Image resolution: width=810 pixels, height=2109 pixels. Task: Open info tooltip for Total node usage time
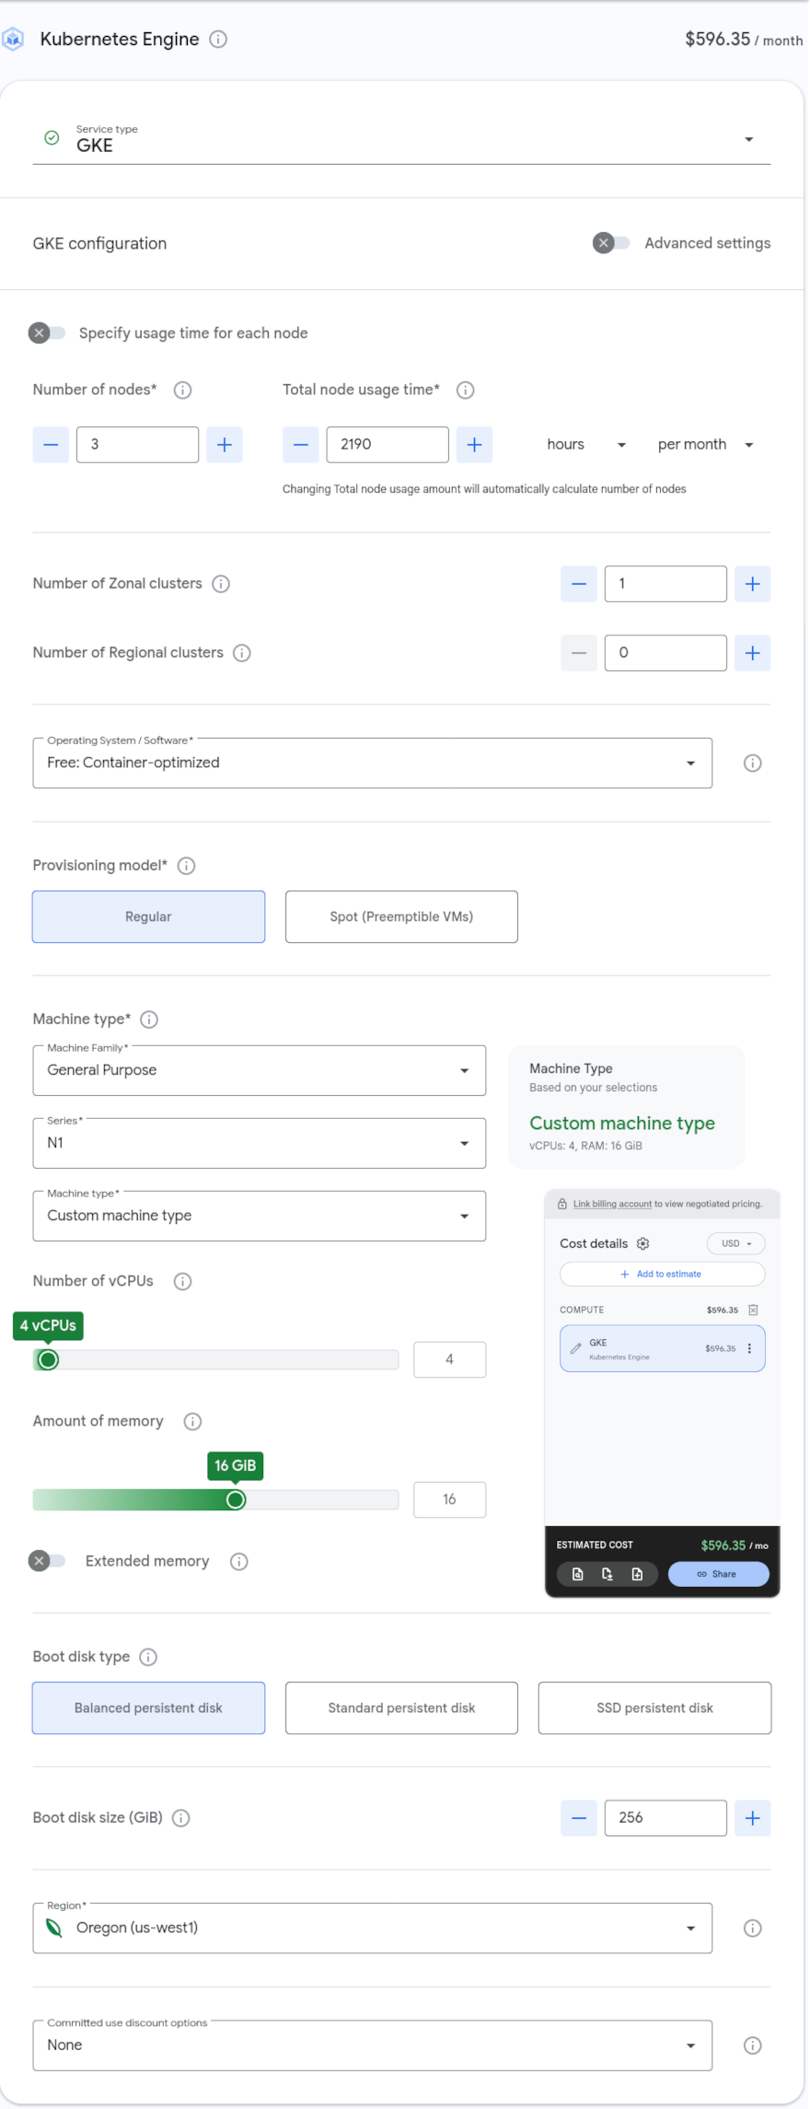pos(466,390)
